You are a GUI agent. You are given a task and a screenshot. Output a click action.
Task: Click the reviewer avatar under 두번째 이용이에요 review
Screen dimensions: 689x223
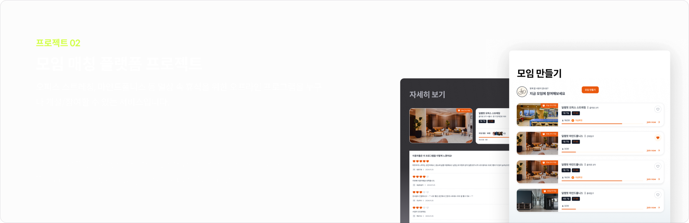(414, 185)
